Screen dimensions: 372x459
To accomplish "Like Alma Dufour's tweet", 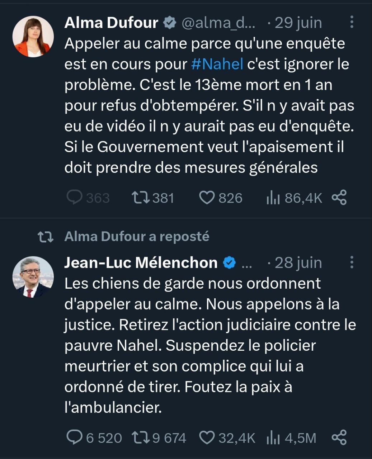I will 207,198.
